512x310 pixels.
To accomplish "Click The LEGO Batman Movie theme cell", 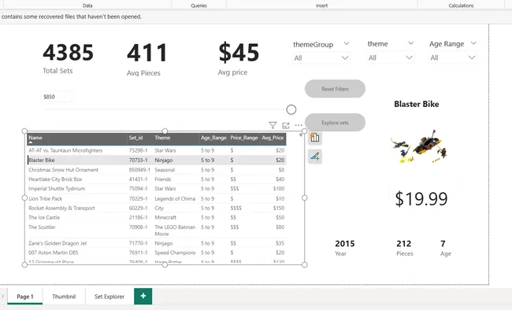I will pyautogui.click(x=175, y=231).
